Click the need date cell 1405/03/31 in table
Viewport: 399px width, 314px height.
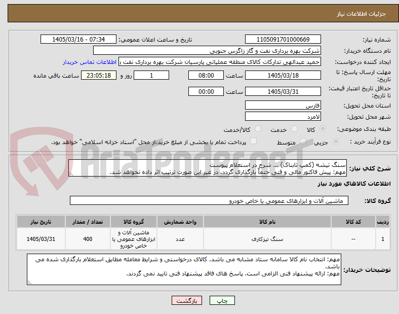coord(41,239)
